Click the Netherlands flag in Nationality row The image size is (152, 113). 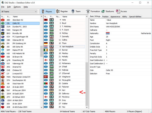(108, 33)
